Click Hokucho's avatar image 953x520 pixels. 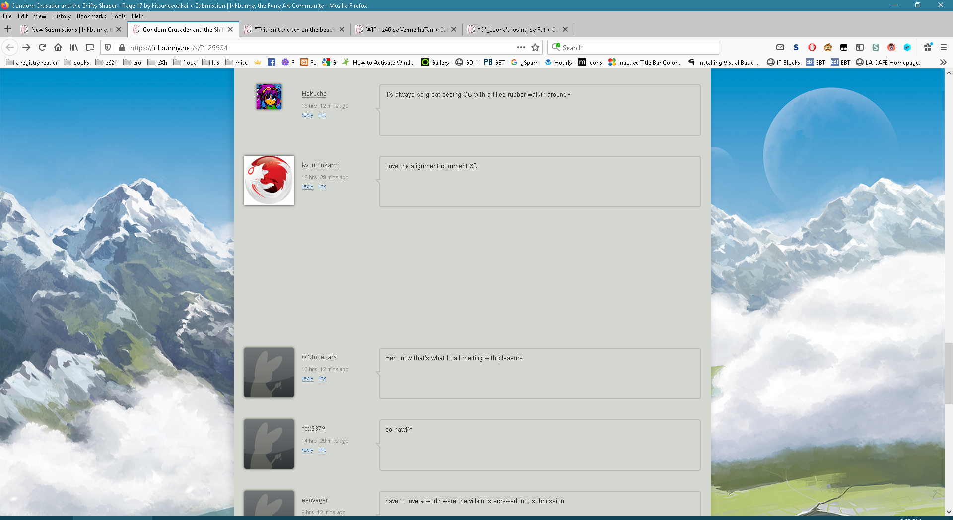[x=269, y=97]
